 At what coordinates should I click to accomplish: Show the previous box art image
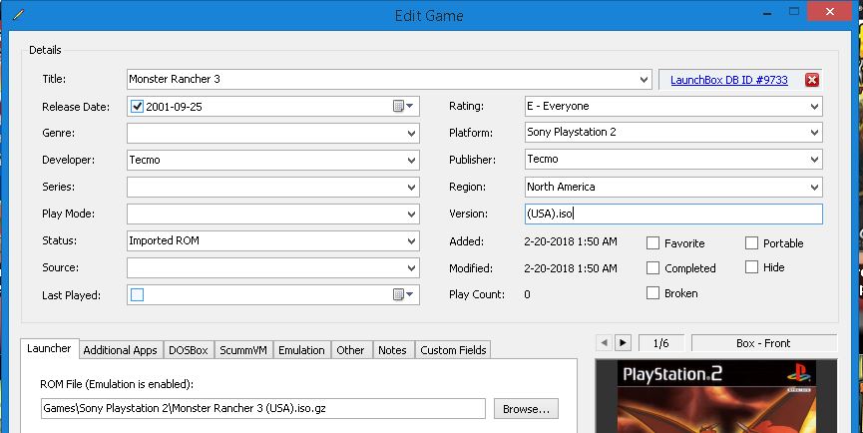[x=604, y=343]
